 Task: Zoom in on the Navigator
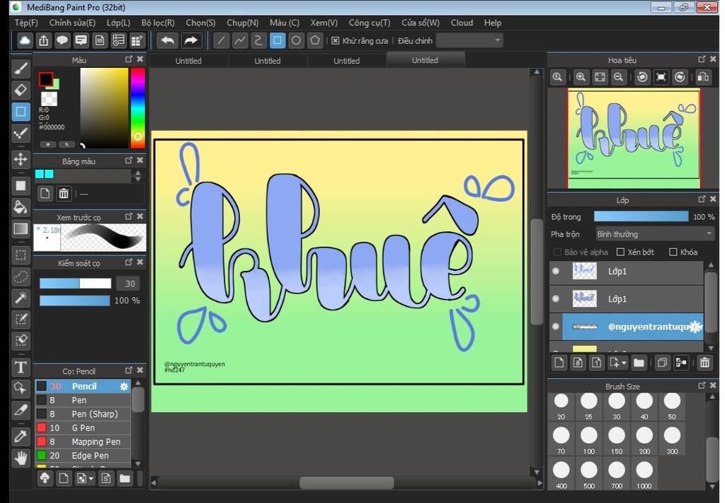click(581, 77)
